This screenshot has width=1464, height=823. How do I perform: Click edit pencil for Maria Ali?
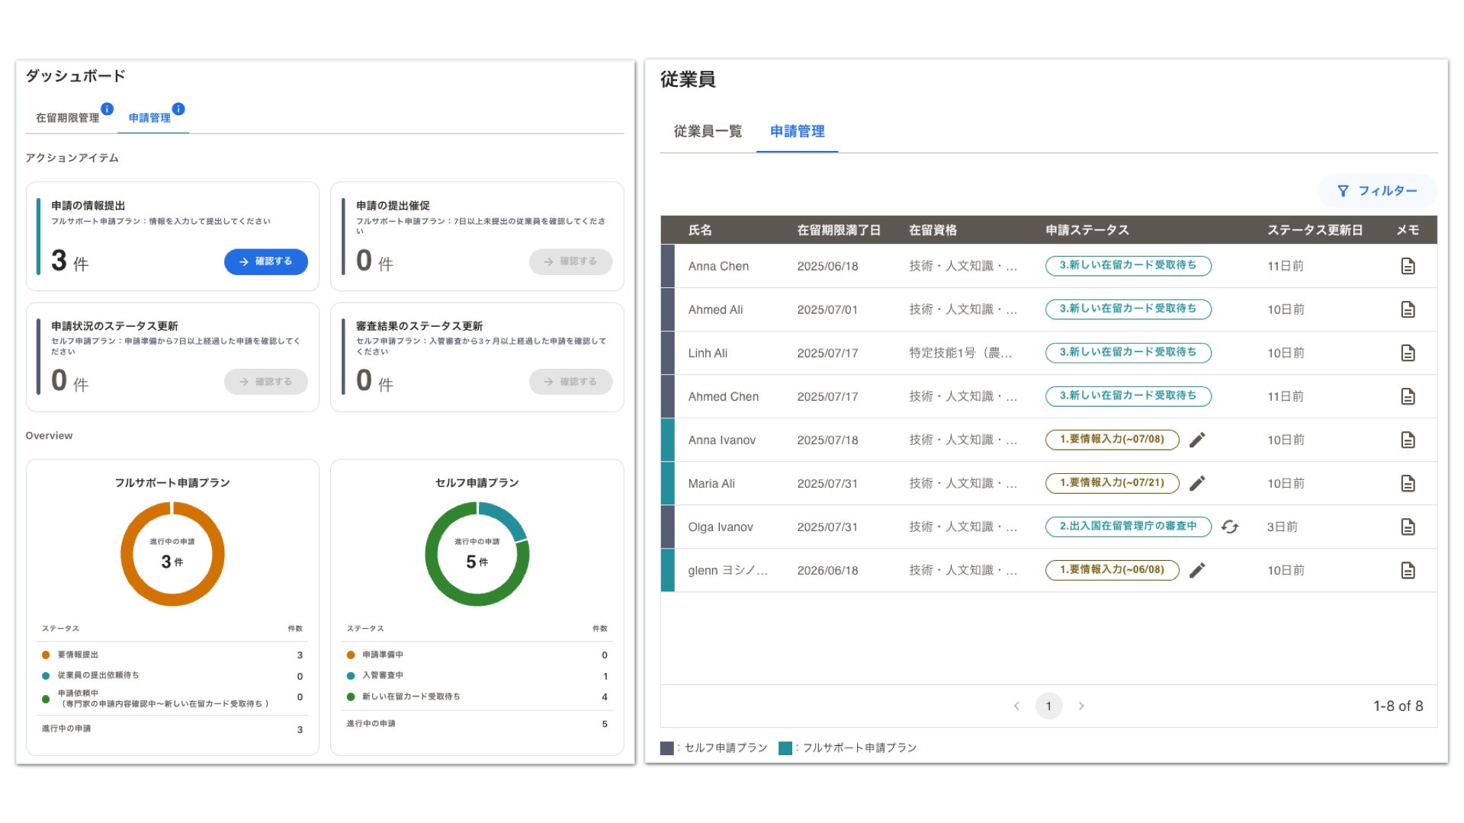pyautogui.click(x=1197, y=483)
